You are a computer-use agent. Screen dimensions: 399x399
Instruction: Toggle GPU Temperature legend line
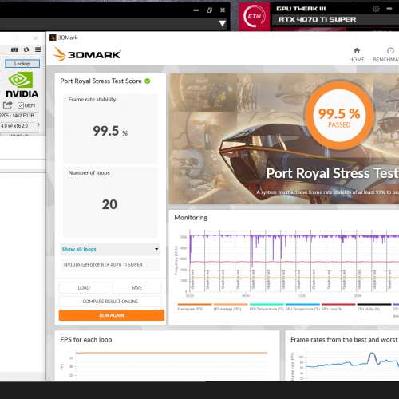(302, 306)
